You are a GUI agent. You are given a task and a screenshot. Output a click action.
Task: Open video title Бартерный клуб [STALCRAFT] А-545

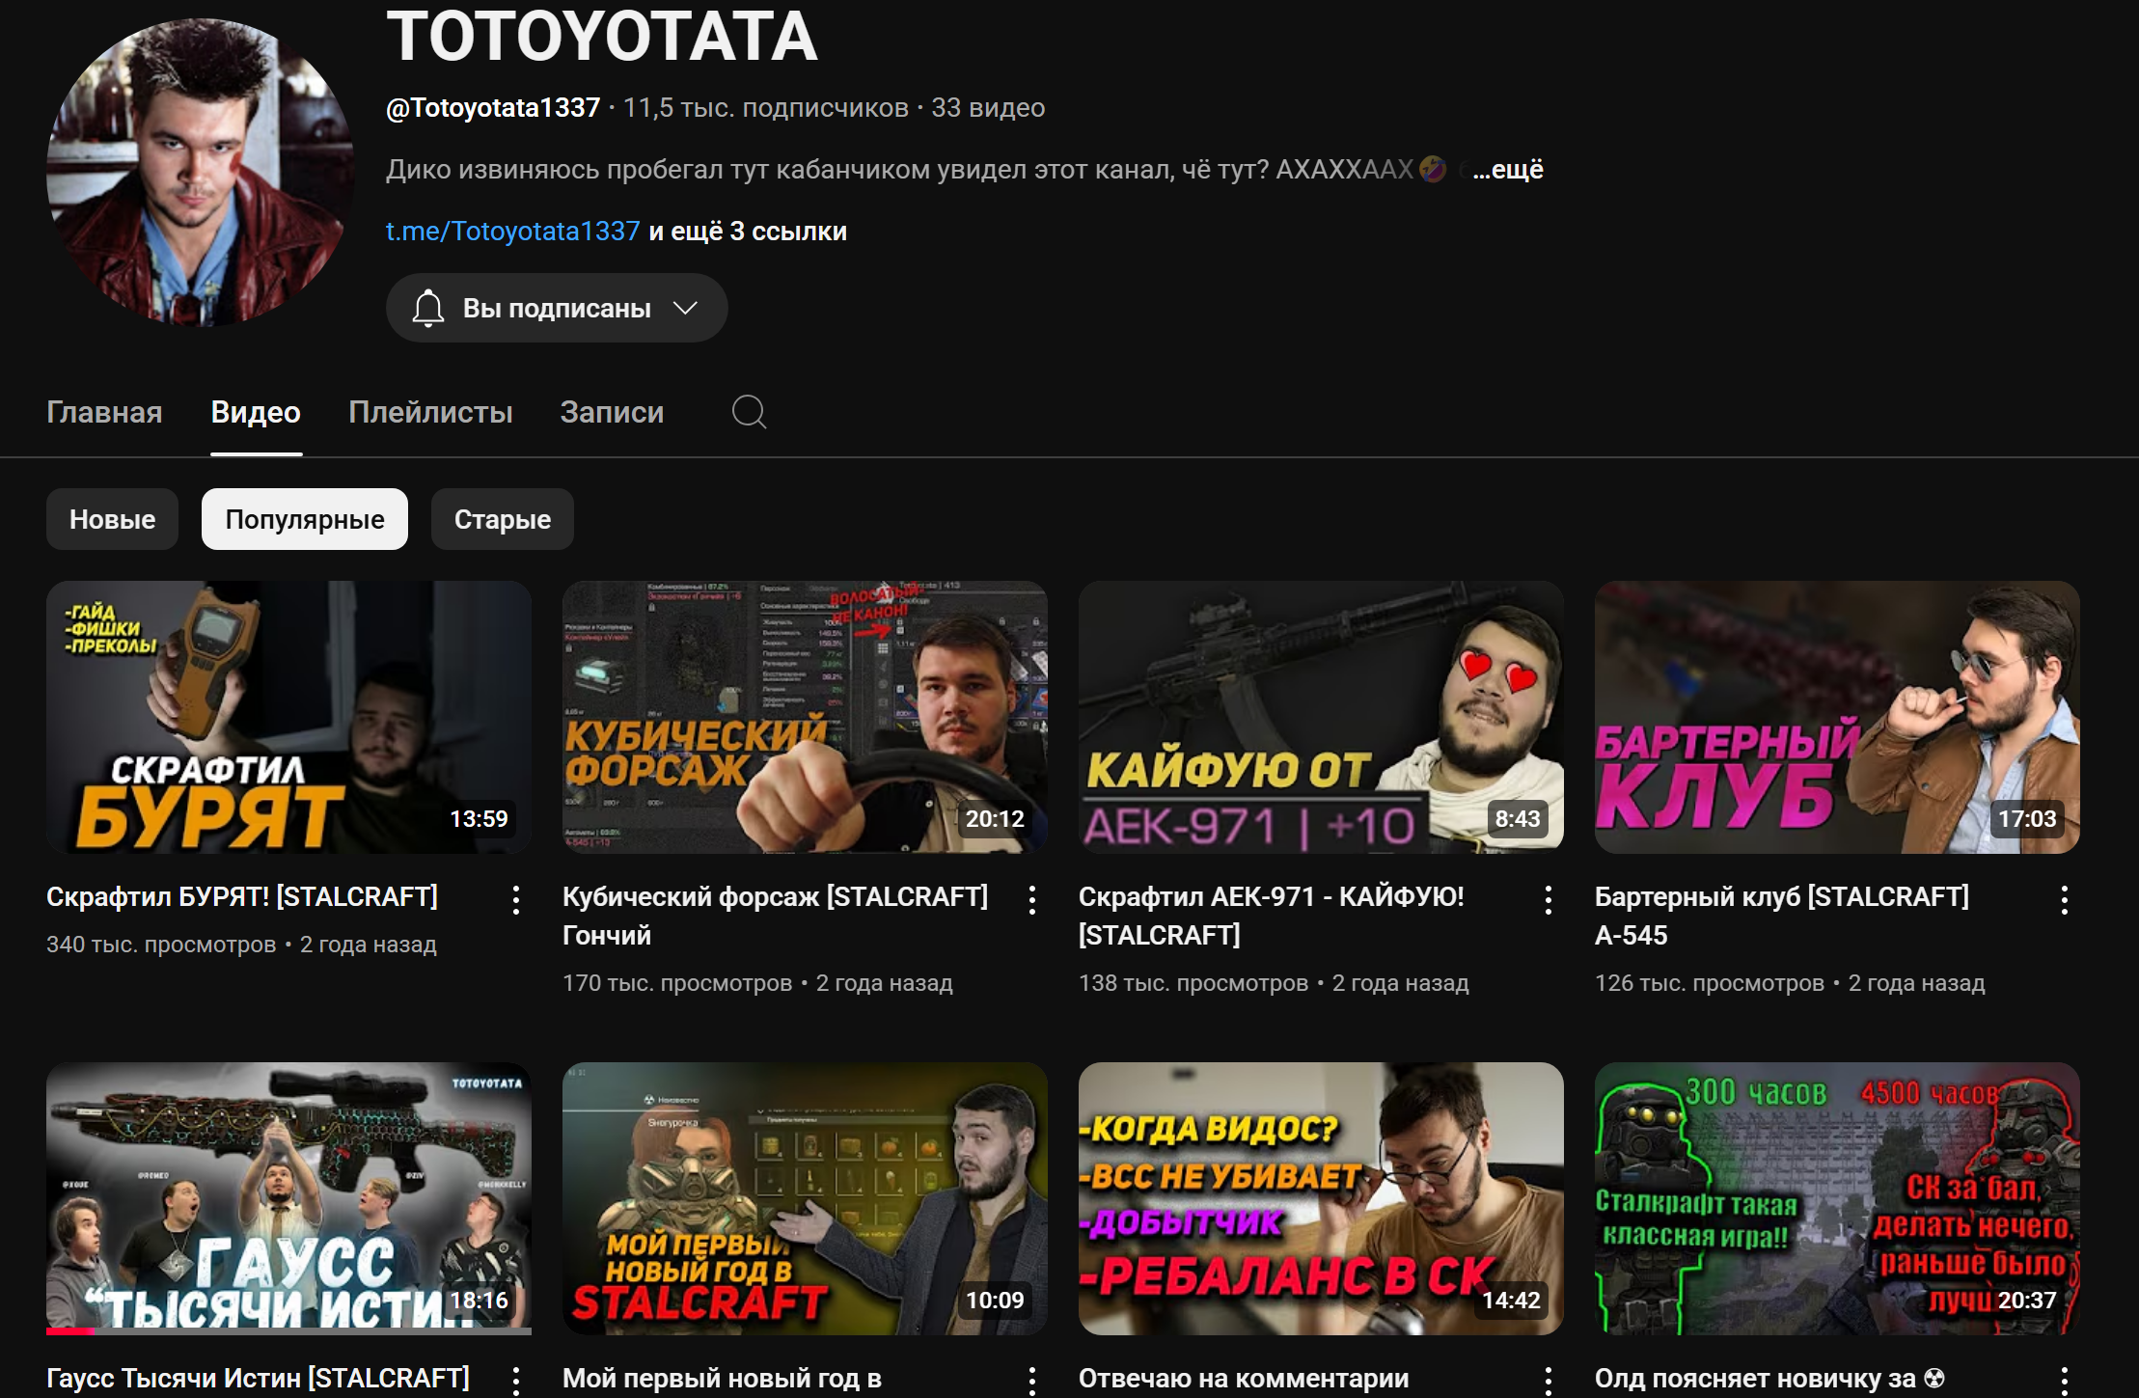(x=1782, y=916)
